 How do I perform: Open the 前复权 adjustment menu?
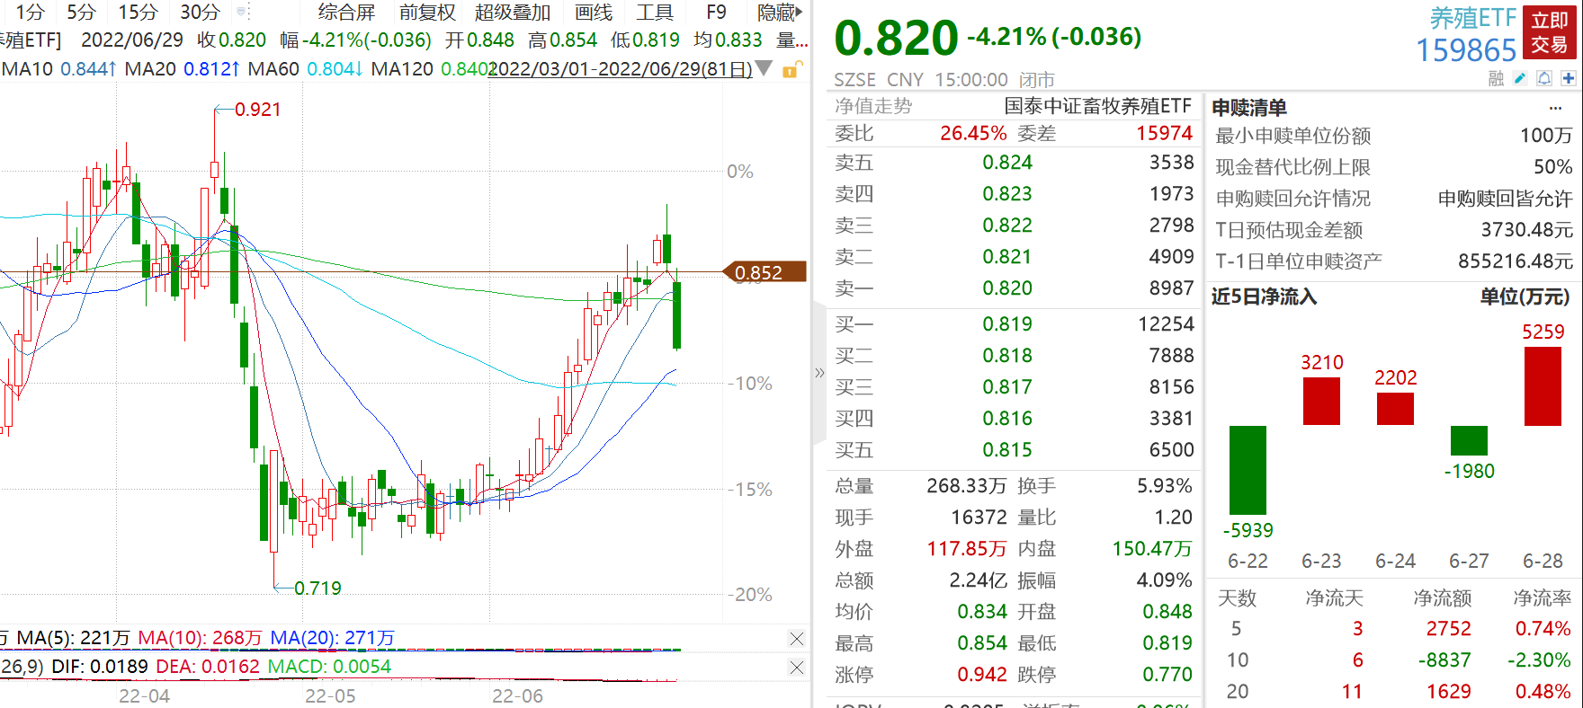(427, 12)
